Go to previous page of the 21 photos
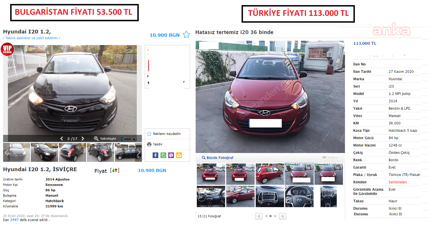This screenshot has height=236, width=433. 259,216
